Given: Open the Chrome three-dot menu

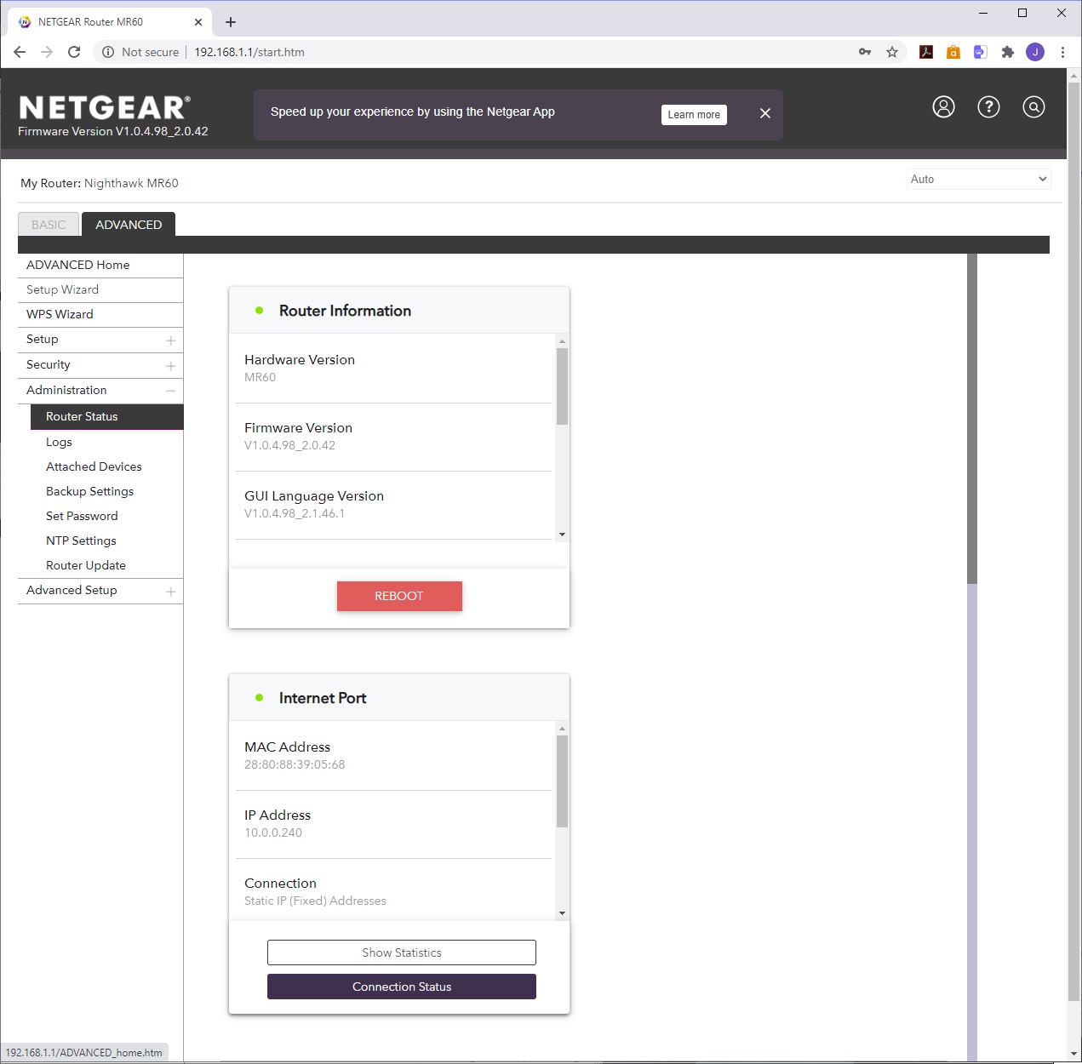Looking at the screenshot, I should [x=1062, y=52].
